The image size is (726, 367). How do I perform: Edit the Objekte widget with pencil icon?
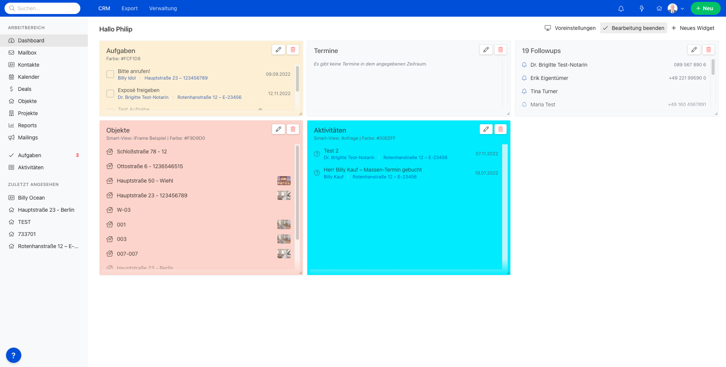tap(279, 129)
